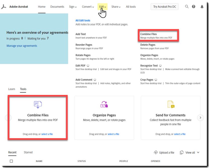Choose Reorder Pages in Edit menu

tap(84, 45)
